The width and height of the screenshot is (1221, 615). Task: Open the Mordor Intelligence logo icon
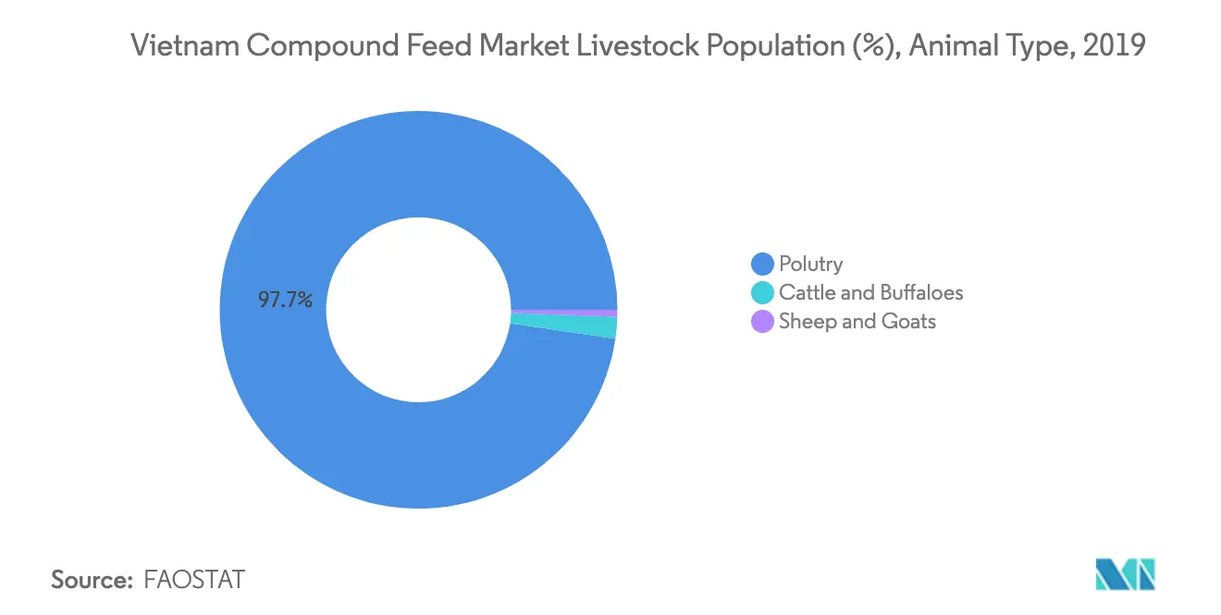(x=1126, y=574)
